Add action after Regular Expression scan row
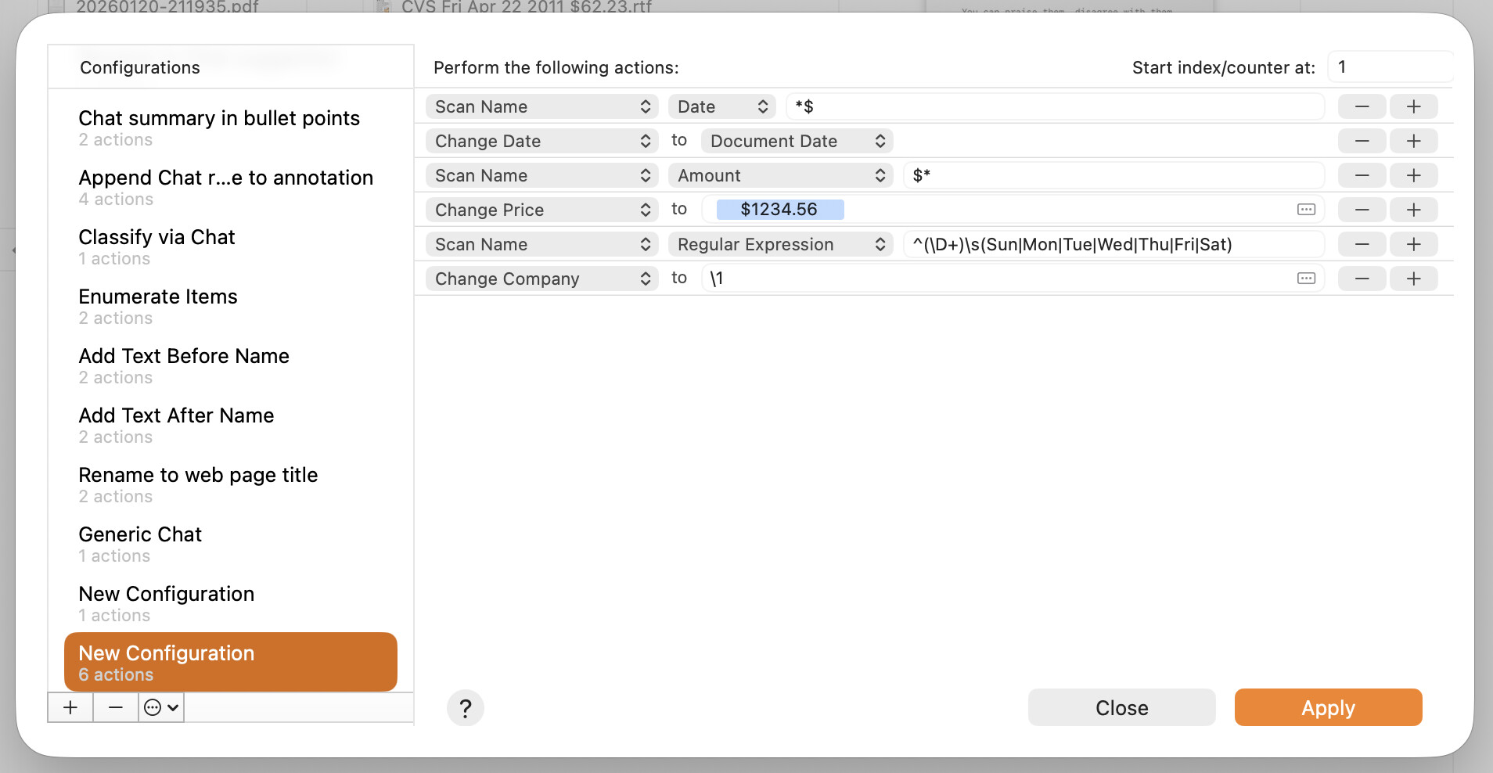Screen dimensions: 1493x773 (x=1413, y=244)
